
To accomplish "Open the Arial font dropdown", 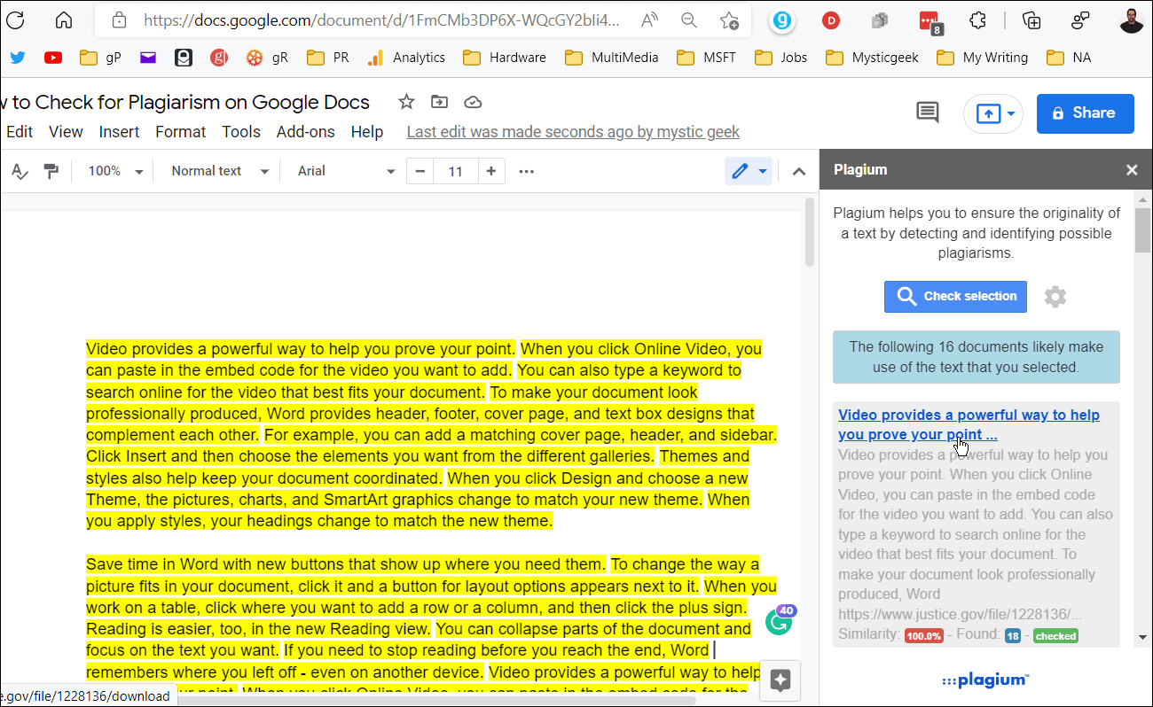I will click(x=347, y=171).
